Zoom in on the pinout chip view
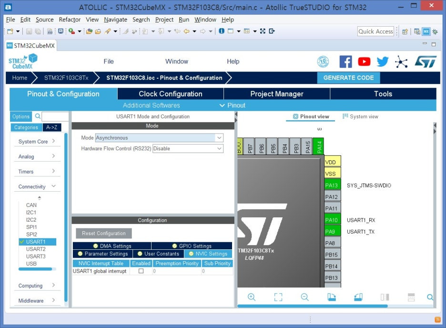 [252, 297]
